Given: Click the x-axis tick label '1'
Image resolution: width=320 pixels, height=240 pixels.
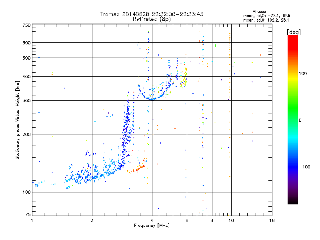Looking at the screenshot, I should [x=32, y=220].
